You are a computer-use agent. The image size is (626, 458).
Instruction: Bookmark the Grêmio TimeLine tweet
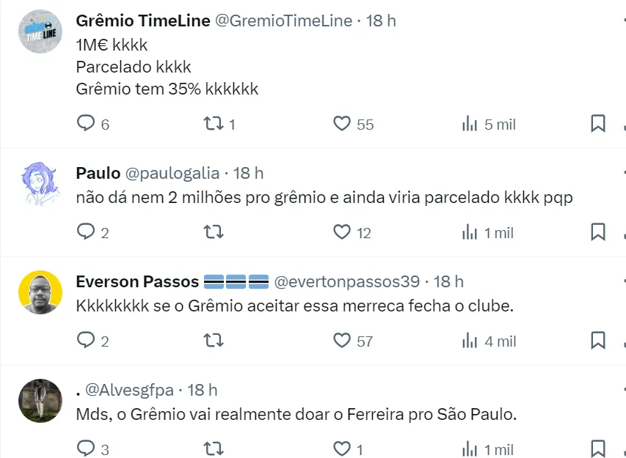[598, 124]
